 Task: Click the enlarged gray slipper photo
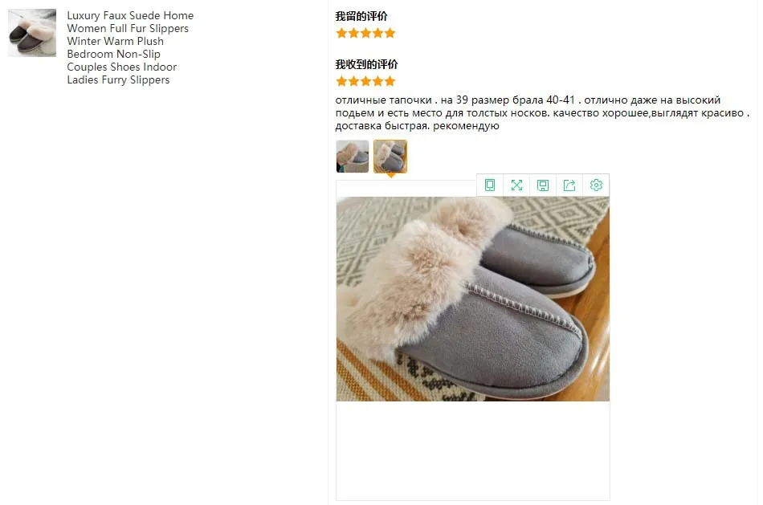[472, 299]
